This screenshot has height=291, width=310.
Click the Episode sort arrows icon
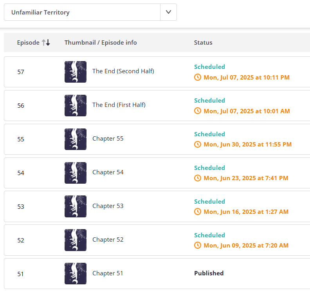[x=46, y=43]
